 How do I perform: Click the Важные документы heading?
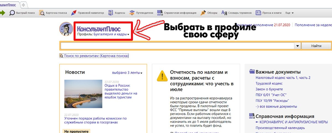pos(278,72)
